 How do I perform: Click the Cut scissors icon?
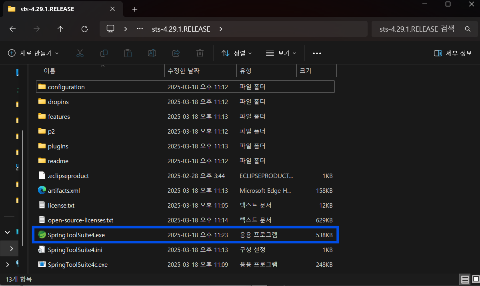[80, 53]
